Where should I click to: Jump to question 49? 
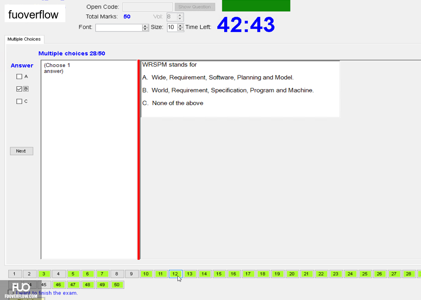(x=102, y=284)
